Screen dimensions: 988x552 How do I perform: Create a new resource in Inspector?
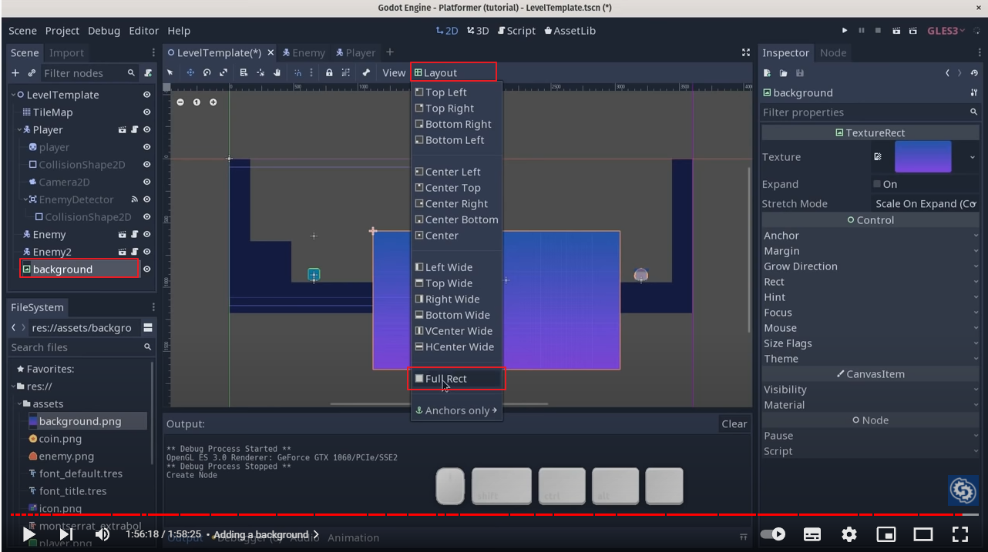767,73
